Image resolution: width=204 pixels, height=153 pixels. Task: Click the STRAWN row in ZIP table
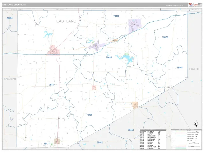tap(150, 148)
